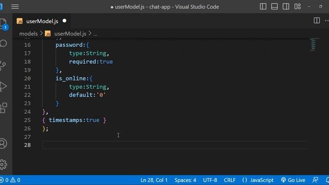This screenshot has width=329, height=185.
Task: Open Source Control view in activity bar
Action: click(3, 66)
